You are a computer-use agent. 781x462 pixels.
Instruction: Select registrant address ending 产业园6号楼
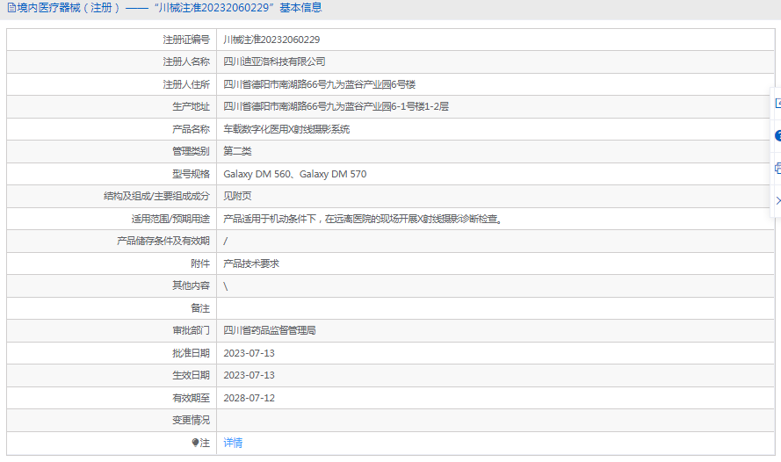click(x=319, y=84)
